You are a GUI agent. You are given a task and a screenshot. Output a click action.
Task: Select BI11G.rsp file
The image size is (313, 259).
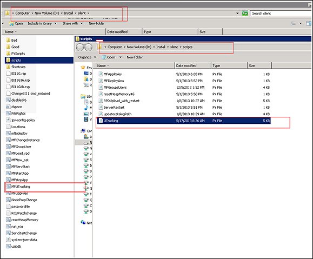pos(16,74)
